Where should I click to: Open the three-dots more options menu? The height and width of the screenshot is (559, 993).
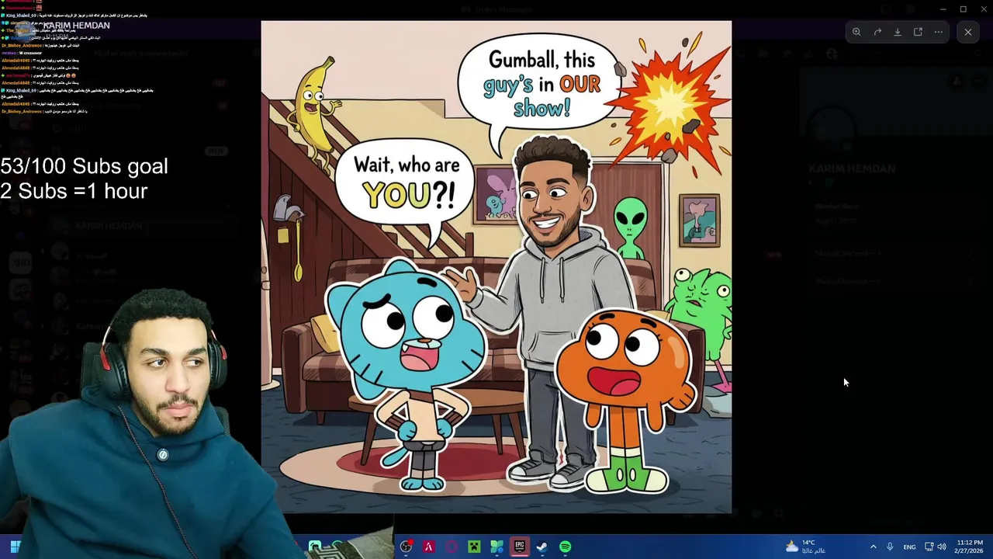[938, 32]
